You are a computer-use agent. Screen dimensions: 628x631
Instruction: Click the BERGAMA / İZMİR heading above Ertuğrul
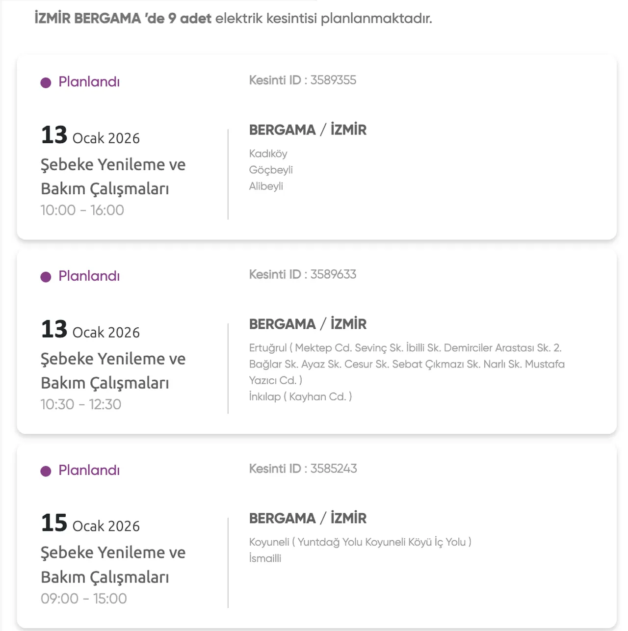(308, 324)
